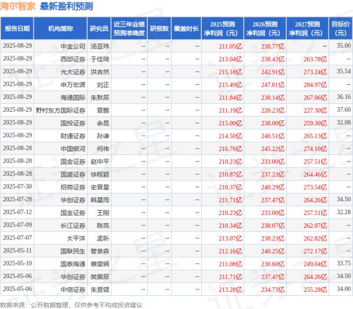Click institution name 国盛证券

pyautogui.click(x=73, y=174)
